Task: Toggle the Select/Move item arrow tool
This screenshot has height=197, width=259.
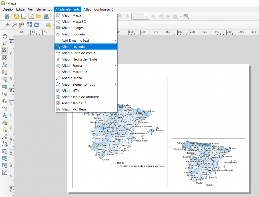Action: point(5,50)
